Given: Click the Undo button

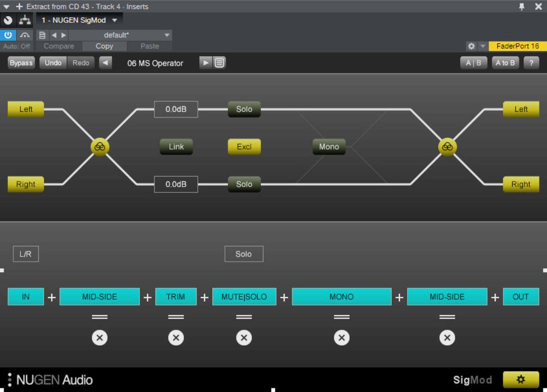Looking at the screenshot, I should [53, 63].
